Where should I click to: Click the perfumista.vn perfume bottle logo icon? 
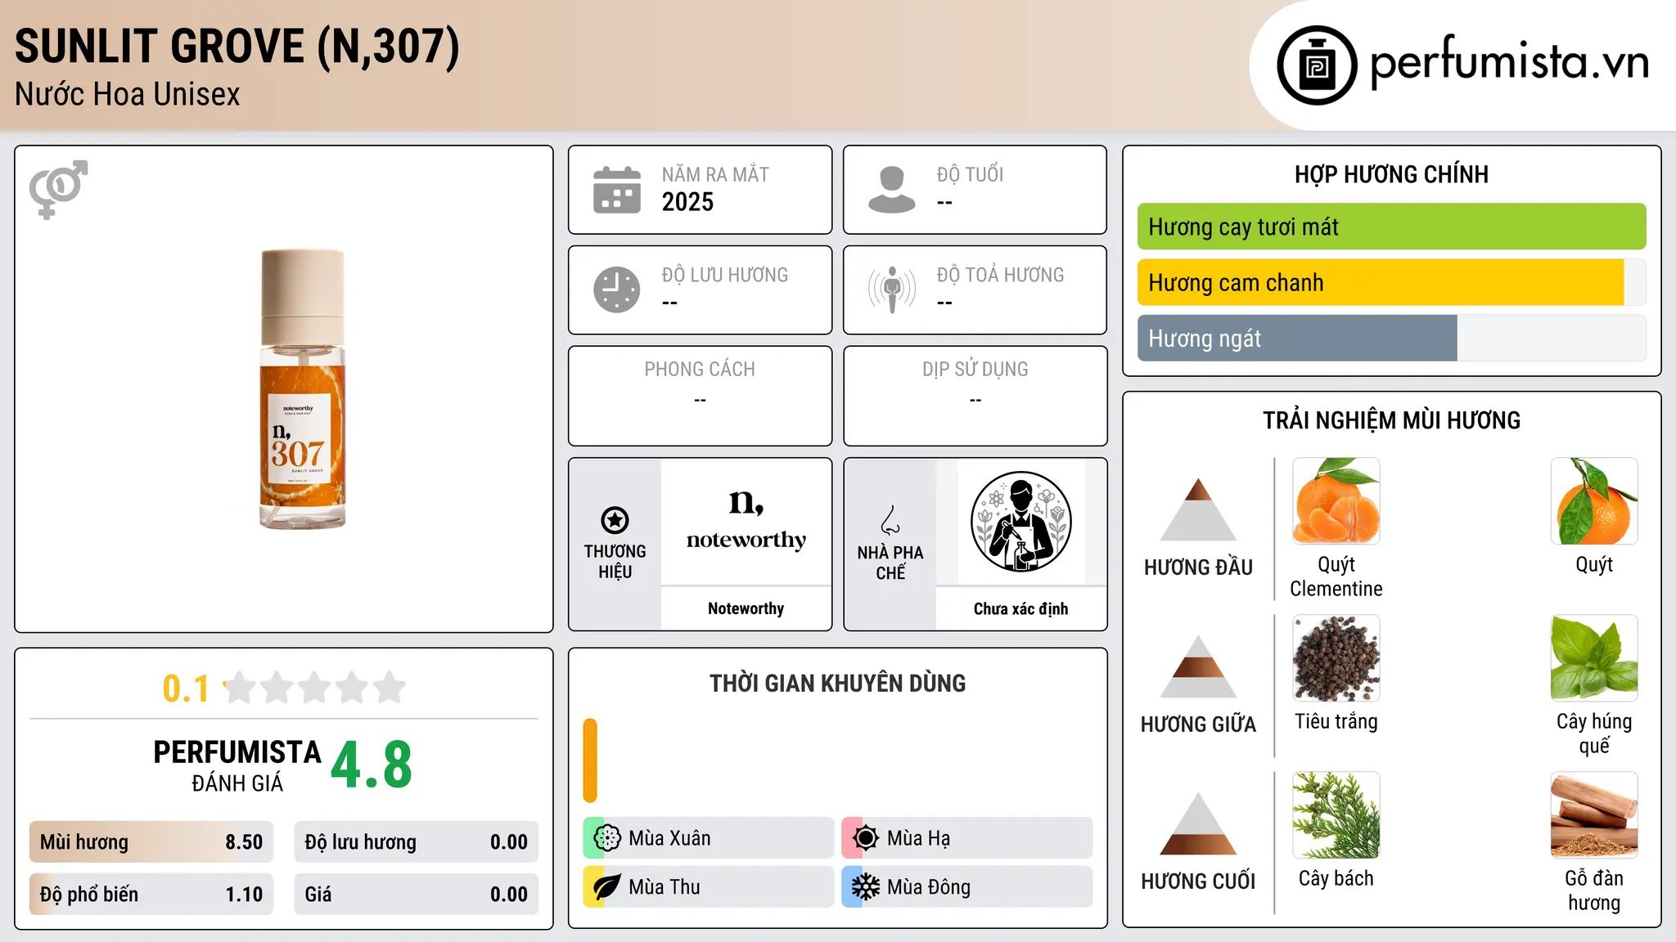[1317, 65]
